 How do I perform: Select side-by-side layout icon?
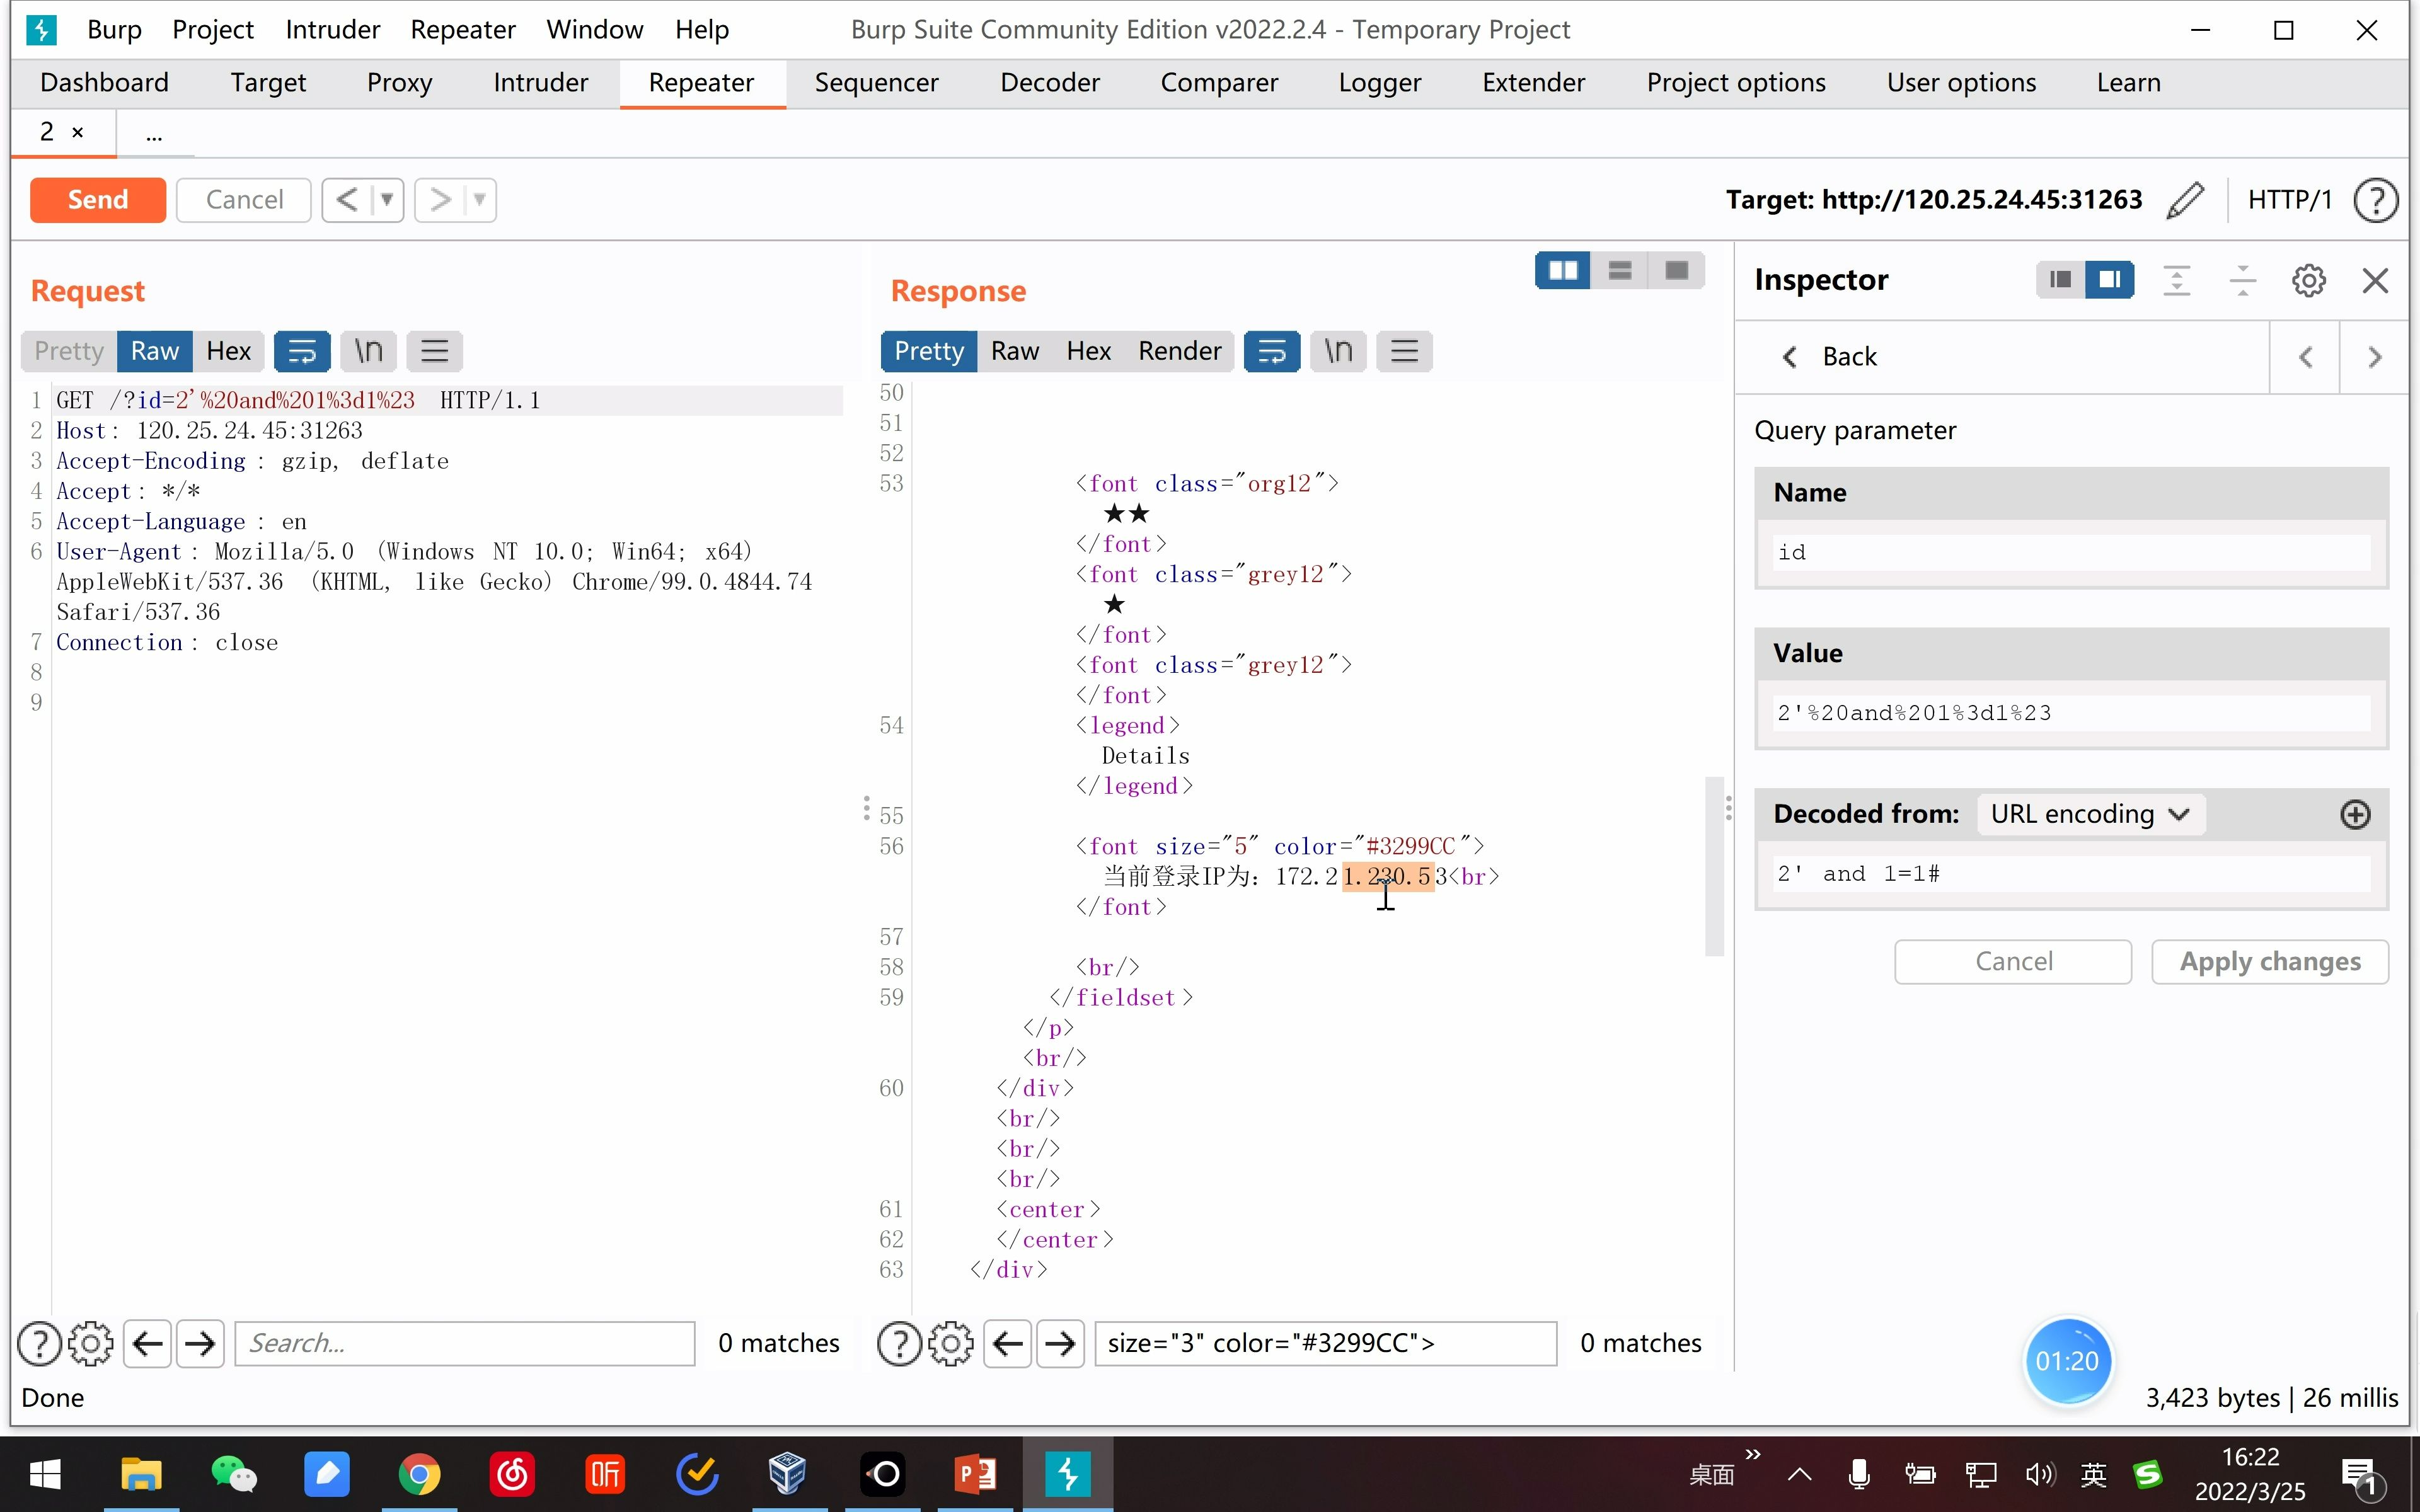pos(1563,270)
